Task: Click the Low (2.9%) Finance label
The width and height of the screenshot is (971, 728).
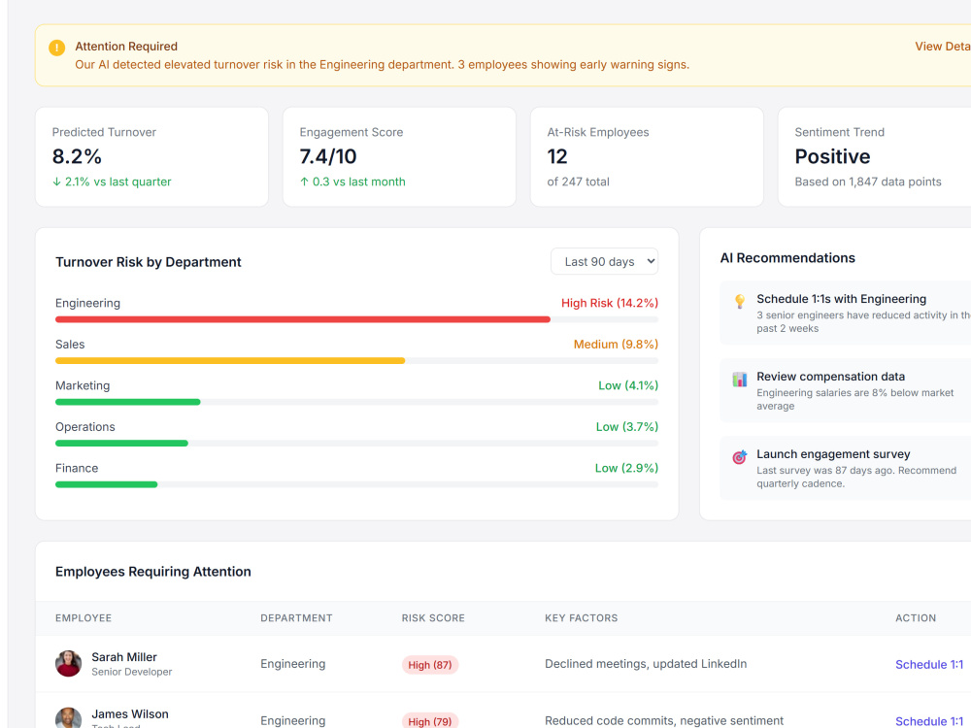Action: coord(626,468)
